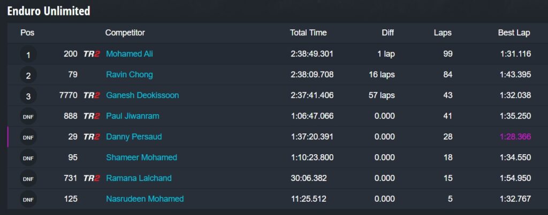
Task: Select Danny Persaud competitor name
Action: click(134, 137)
